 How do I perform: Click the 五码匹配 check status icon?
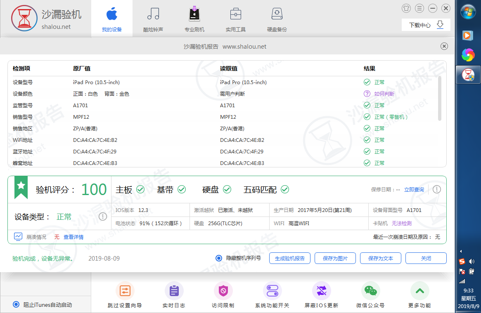(x=284, y=190)
